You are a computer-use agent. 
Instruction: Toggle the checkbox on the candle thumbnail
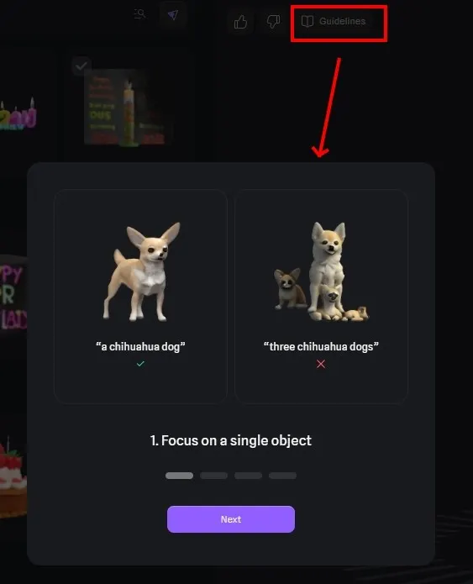click(81, 66)
